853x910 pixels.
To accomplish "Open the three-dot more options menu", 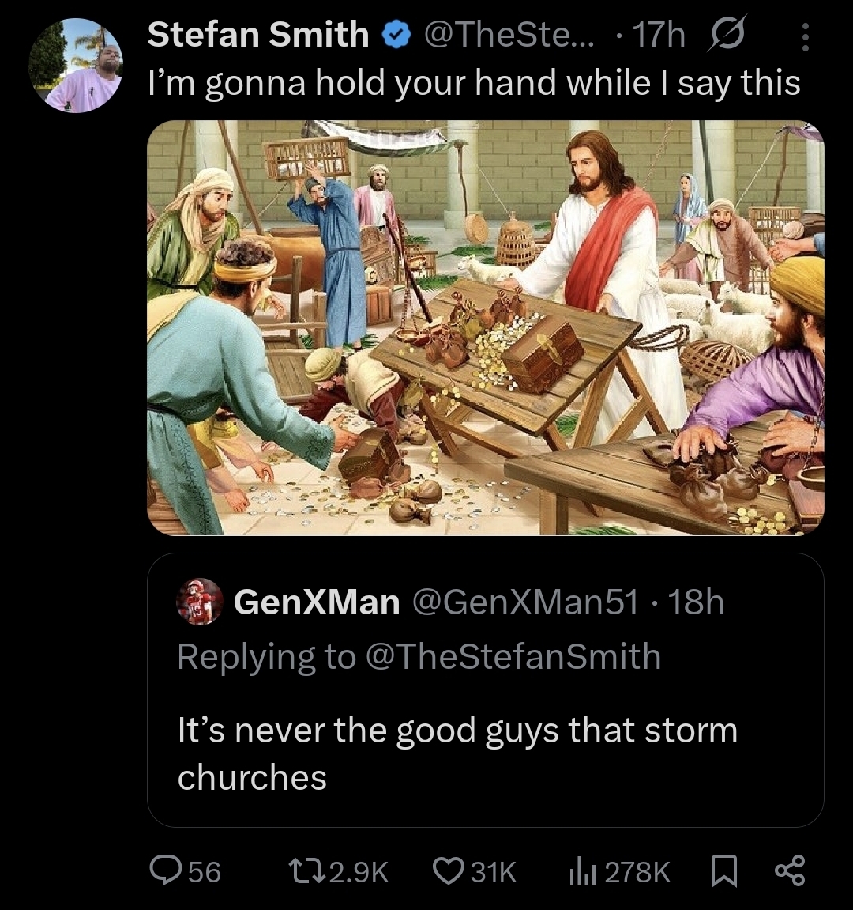I will [805, 36].
